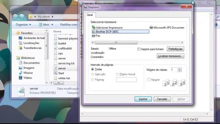Click the Favoritos star icon
This screenshot has height=124, width=220.
click(x=18, y=33)
